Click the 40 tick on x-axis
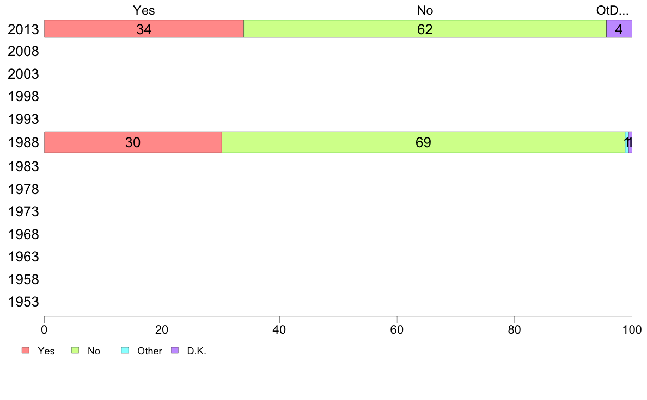The width and height of the screenshot is (647, 400). coord(279,329)
